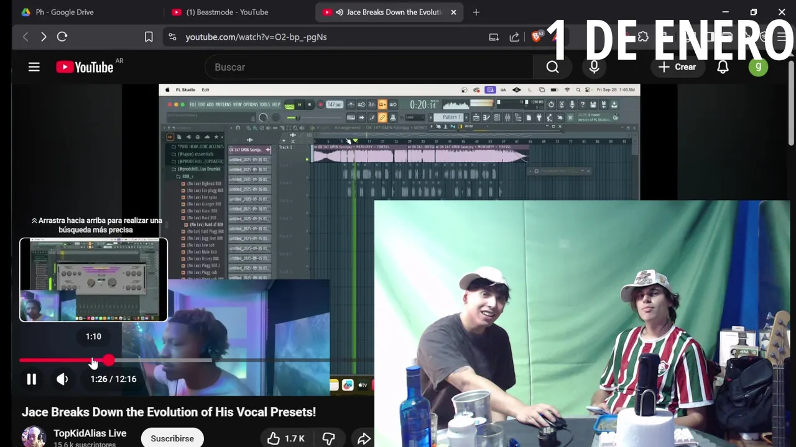Share the video with the arrow button
The height and width of the screenshot is (447, 796).
coord(364,438)
